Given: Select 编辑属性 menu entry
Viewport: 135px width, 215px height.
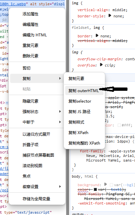Looking at the screenshot, I should pyautogui.click(x=37, y=25).
